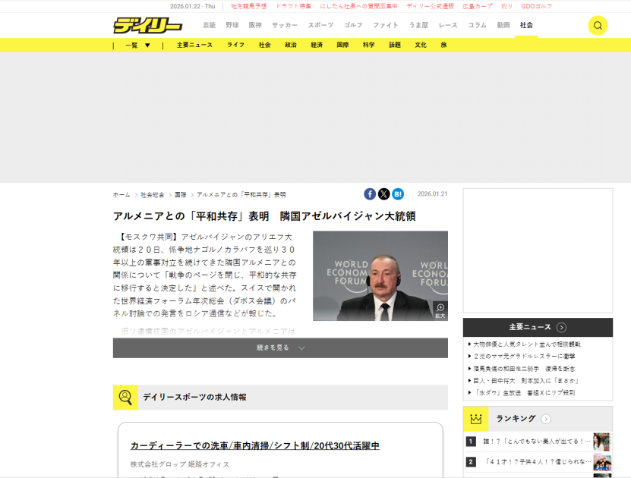This screenshot has width=631, height=478.
Task: Open the 国際 sub-category tab
Action: tap(343, 45)
